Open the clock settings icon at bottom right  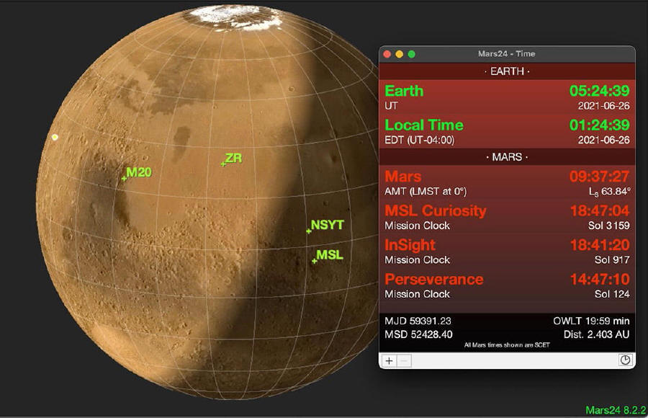(625, 360)
